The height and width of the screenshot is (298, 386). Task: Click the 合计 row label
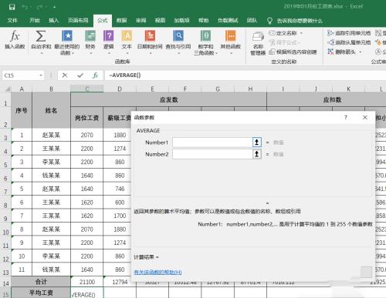tap(41, 282)
